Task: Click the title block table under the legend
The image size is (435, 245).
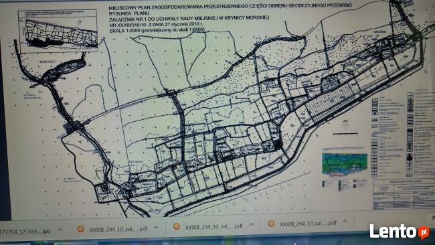Action: pos(404,194)
